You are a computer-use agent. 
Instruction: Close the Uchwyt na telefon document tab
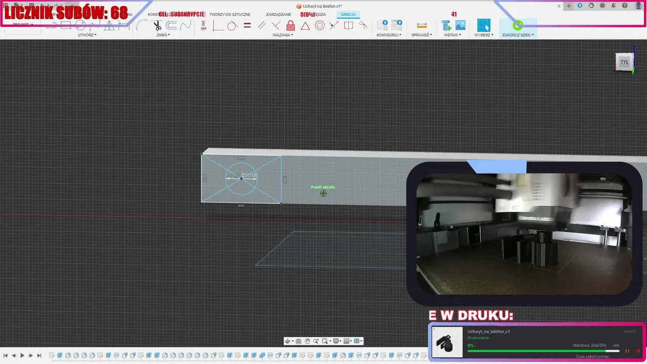coord(559,6)
